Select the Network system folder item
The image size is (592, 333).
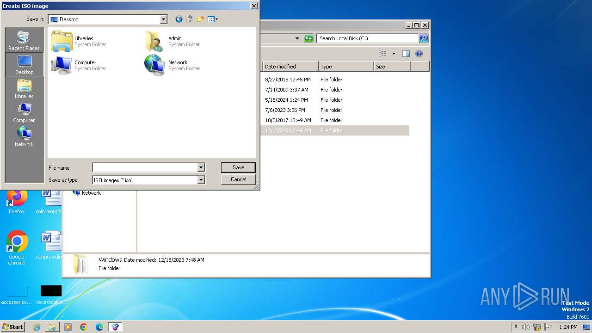pos(172,65)
